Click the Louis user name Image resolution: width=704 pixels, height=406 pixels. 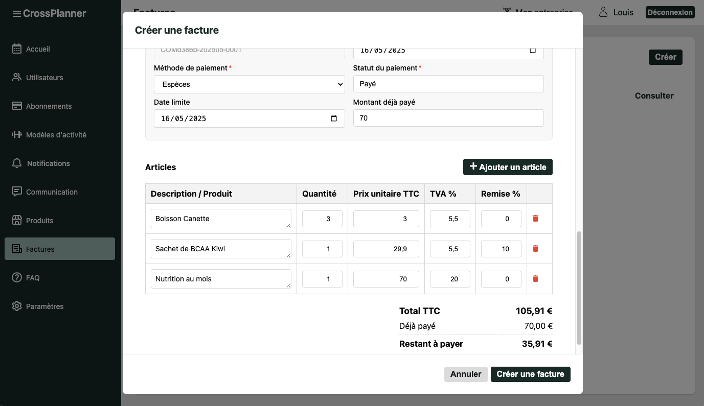[x=623, y=12]
